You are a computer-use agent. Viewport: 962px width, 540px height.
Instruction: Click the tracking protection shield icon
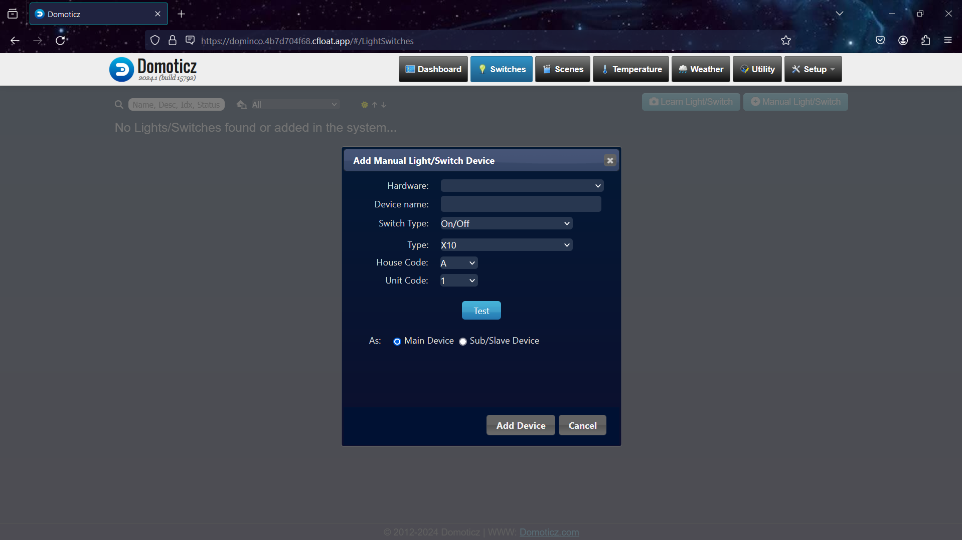(155, 41)
